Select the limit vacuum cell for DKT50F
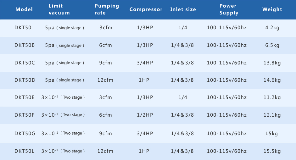 click(x=63, y=115)
